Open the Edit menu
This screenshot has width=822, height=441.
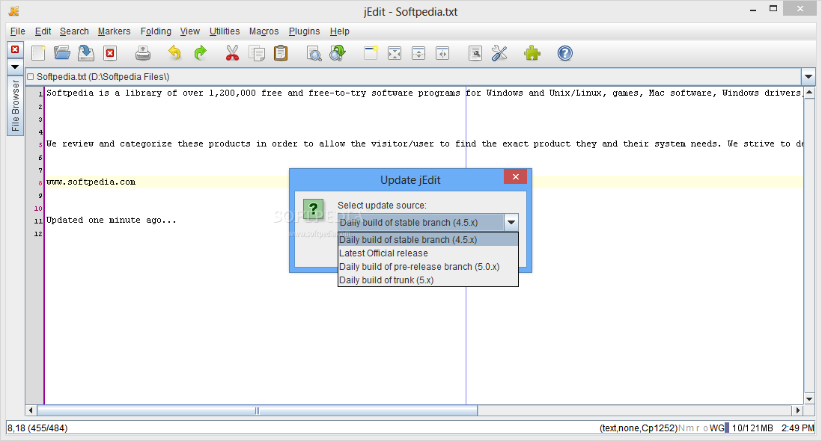pyautogui.click(x=43, y=31)
